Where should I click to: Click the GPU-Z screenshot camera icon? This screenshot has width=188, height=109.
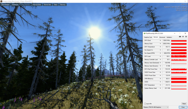[x=180, y=37]
